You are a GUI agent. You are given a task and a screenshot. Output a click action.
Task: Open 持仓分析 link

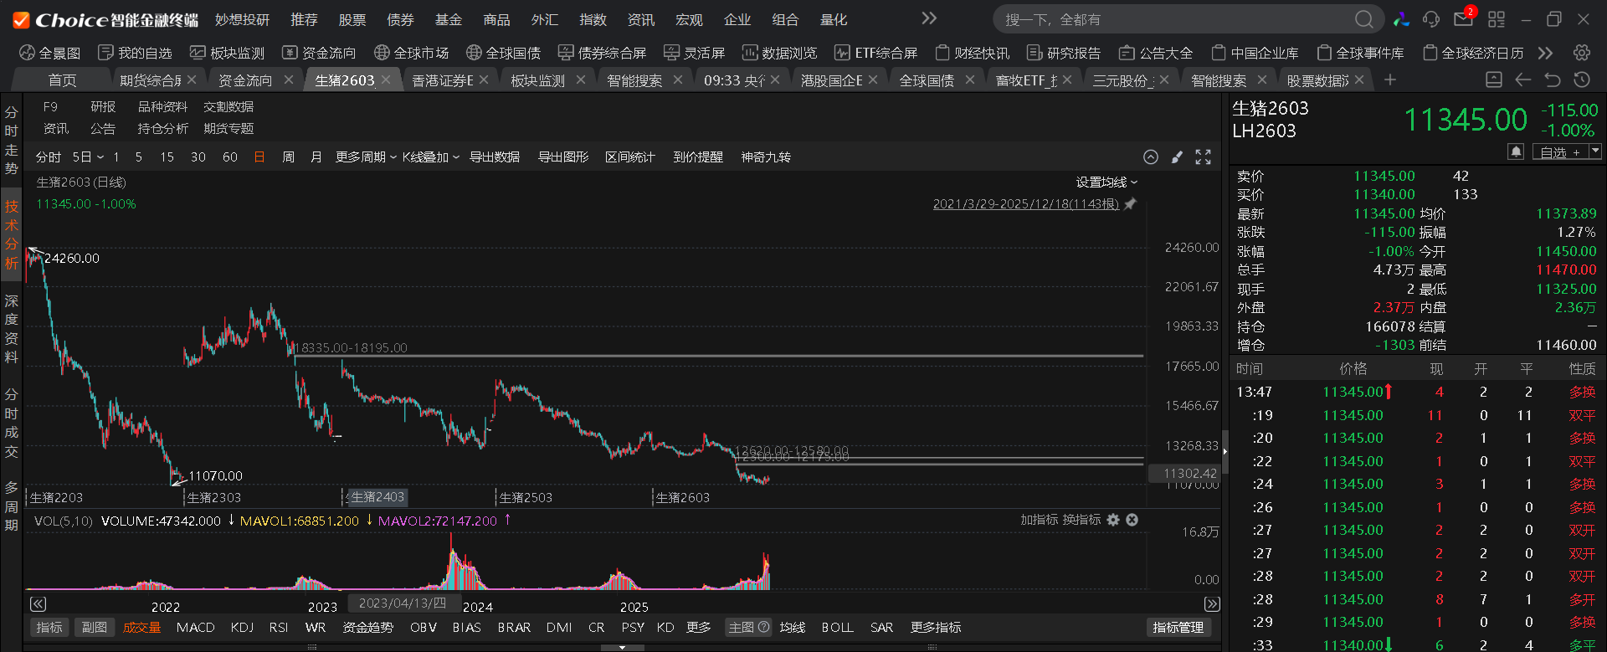(x=163, y=128)
